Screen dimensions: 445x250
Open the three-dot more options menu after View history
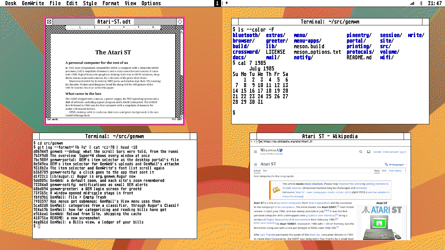coord(405,170)
